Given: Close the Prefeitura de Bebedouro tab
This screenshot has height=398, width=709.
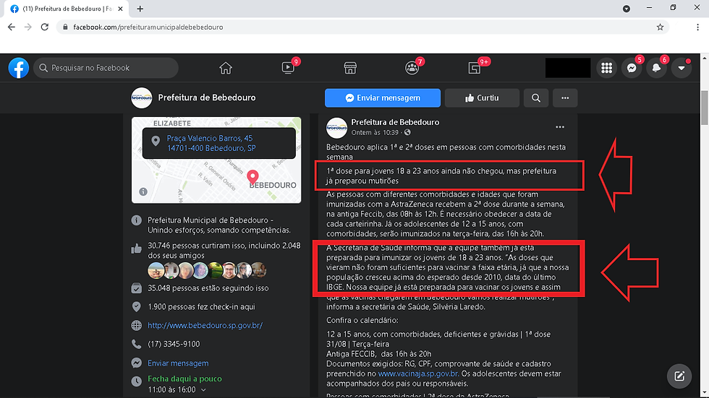Looking at the screenshot, I should coord(120,9).
